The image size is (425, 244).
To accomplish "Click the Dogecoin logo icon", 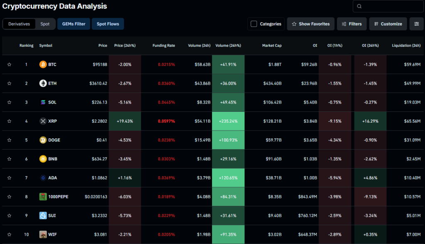I will tap(43, 140).
